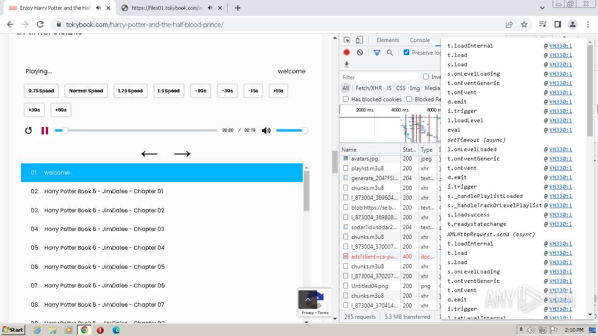Set playback to Normal Speed
This screenshot has height=336, width=598.
86,91
